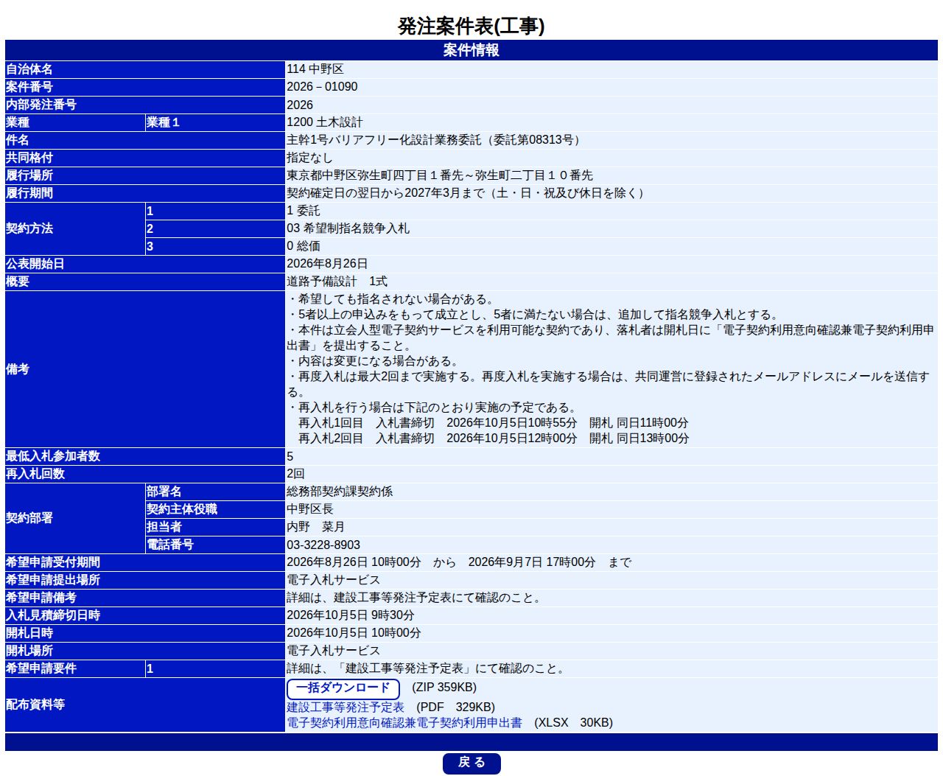Click the 自治体名 row label
Viewport: 943px width, 776px height.
click(x=29, y=69)
